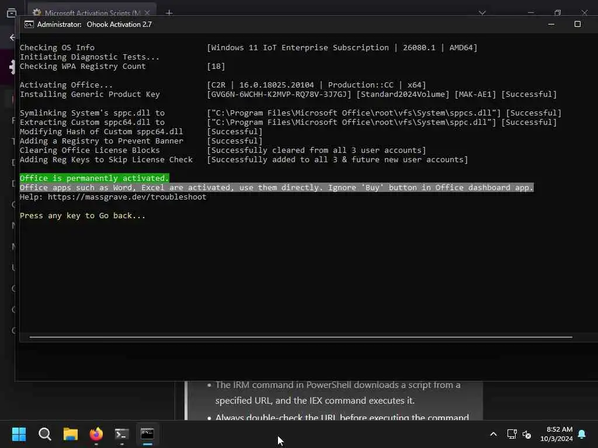Restore the background browser window size
Screen dimensions: 598x448
558,13
